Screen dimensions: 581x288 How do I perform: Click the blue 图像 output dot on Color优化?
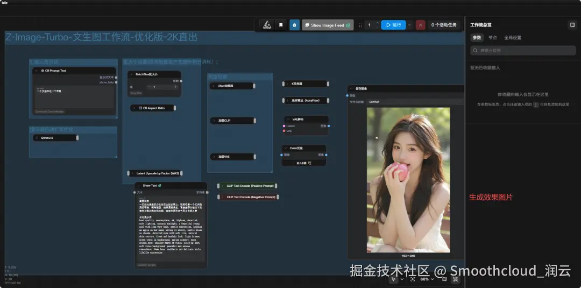326,155
